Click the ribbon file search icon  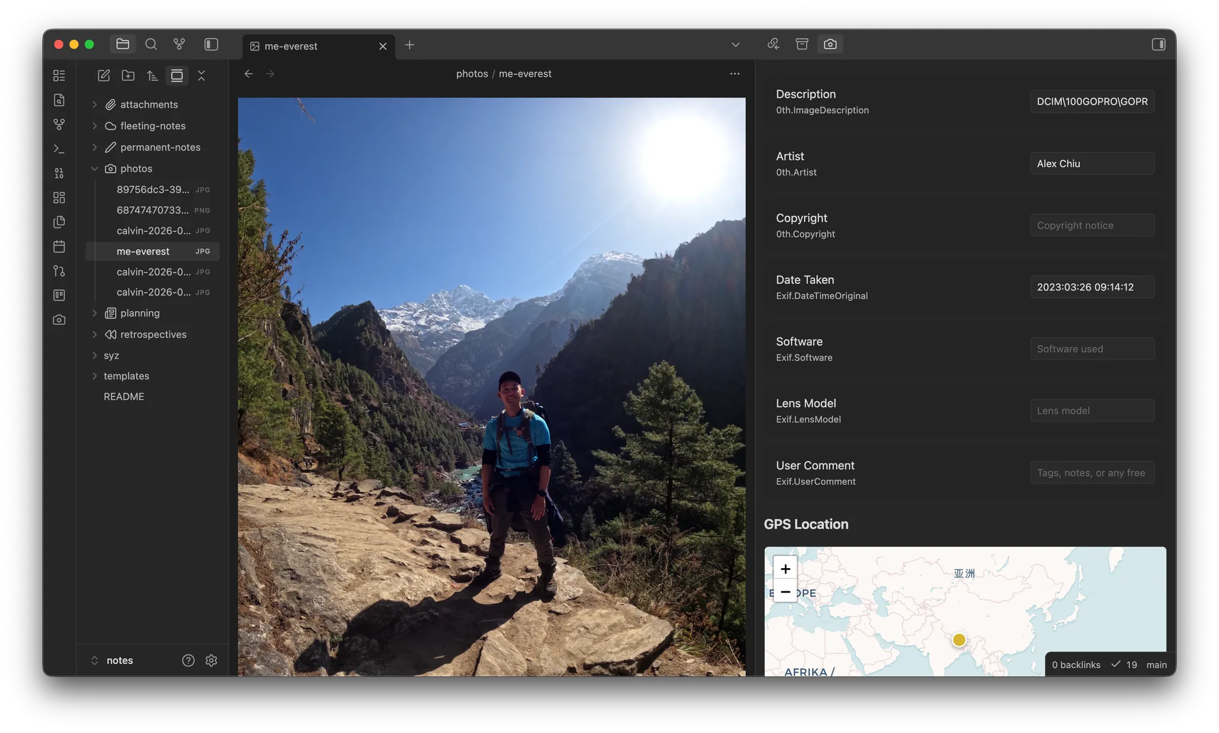pos(59,100)
